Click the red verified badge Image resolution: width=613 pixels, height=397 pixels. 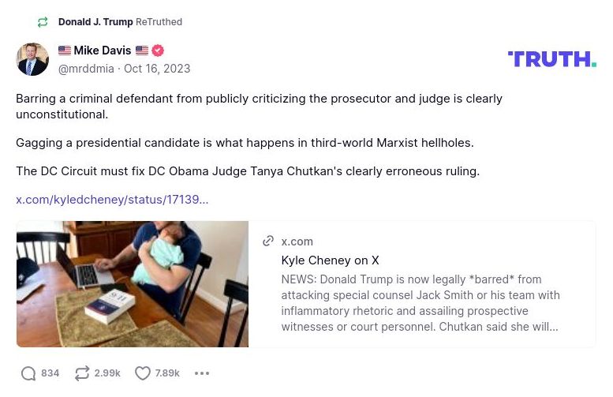158,51
